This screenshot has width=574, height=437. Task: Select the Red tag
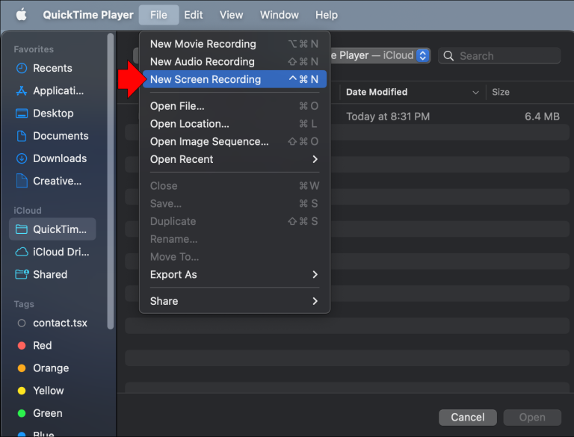[42, 345]
